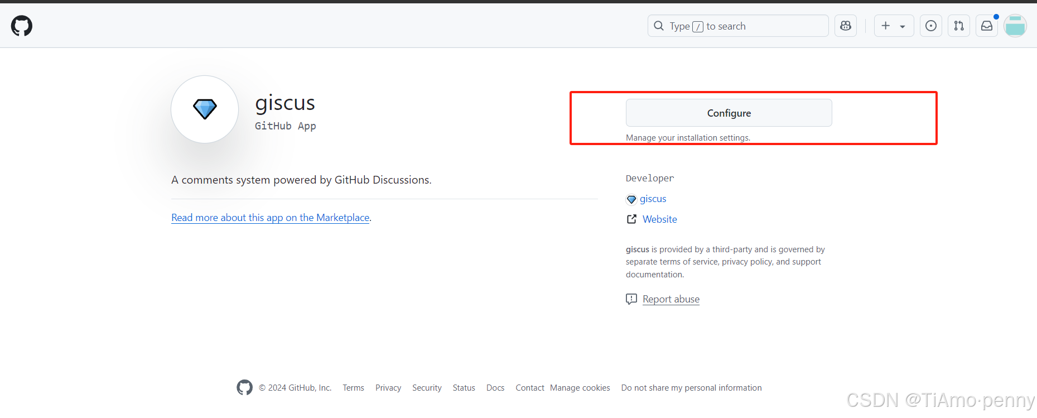Viewport: 1037px width, 418px height.
Task: Open the notifications inbox icon
Action: click(x=986, y=26)
